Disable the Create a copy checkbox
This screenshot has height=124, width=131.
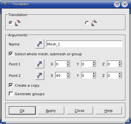(11, 85)
